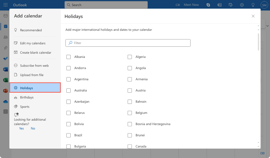Click the lightbulb tips icon
270x158 pixels.
tap(253, 5)
